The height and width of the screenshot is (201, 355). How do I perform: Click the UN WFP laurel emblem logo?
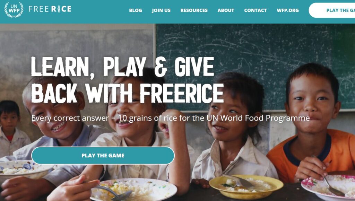[x=14, y=9]
